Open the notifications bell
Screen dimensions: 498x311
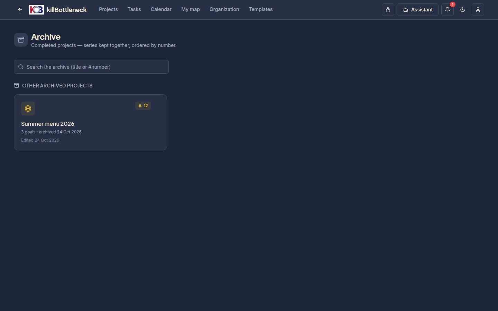click(448, 10)
